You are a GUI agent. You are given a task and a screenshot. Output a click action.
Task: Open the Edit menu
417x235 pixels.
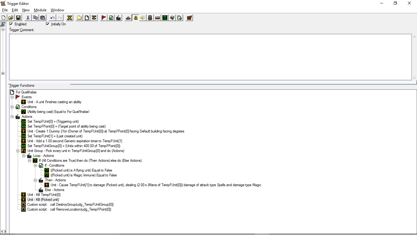(x=15, y=10)
